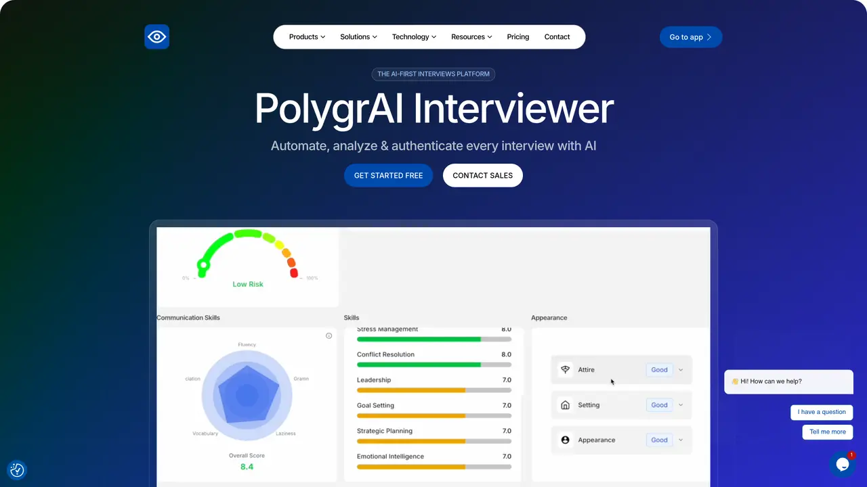
Task: Click the Leadership score bar
Action: (434, 390)
